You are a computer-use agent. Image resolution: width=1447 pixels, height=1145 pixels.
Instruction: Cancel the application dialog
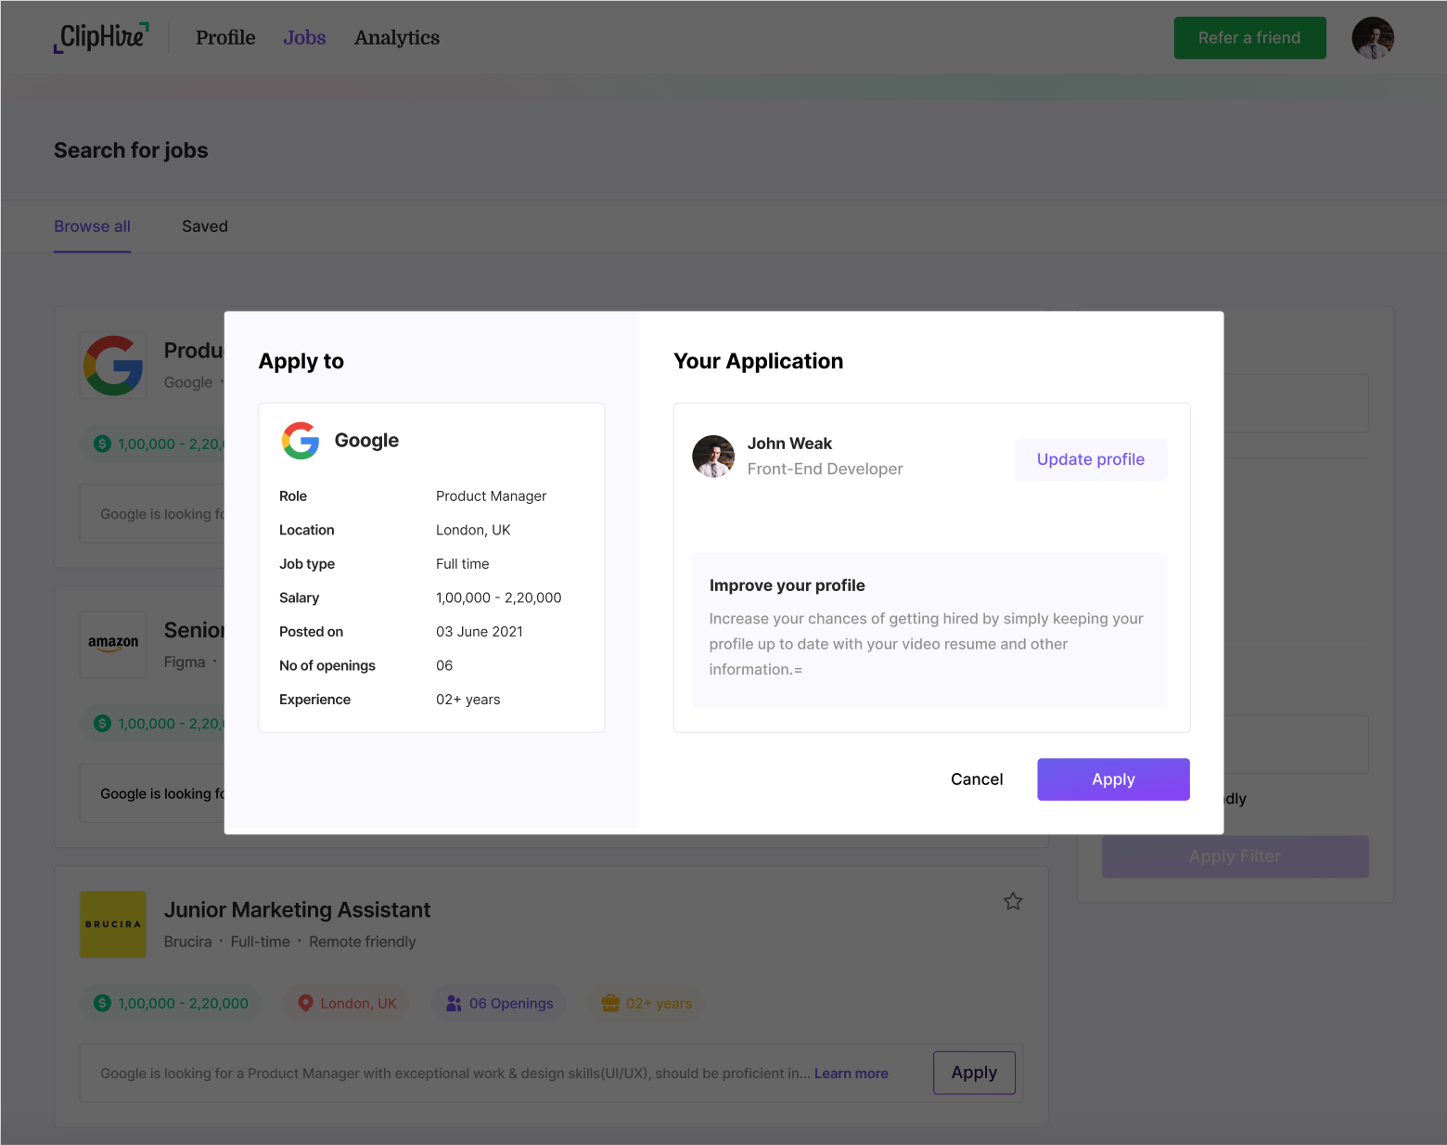click(977, 779)
